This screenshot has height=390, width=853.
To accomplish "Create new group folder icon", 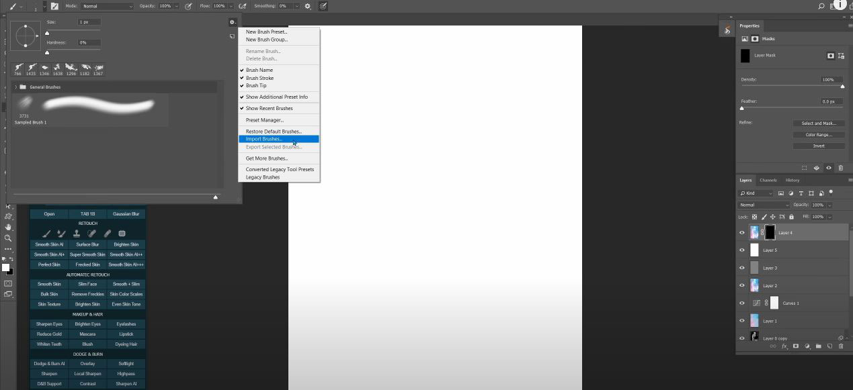I will coord(818,346).
